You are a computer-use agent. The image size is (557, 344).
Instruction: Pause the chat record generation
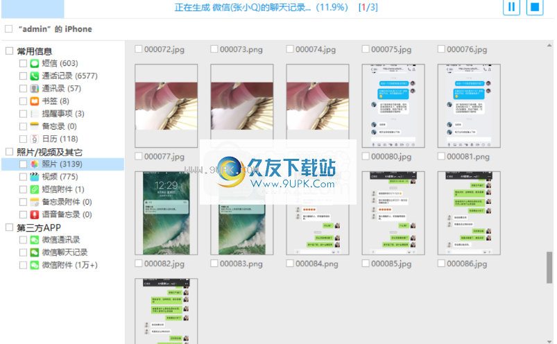(x=511, y=7)
